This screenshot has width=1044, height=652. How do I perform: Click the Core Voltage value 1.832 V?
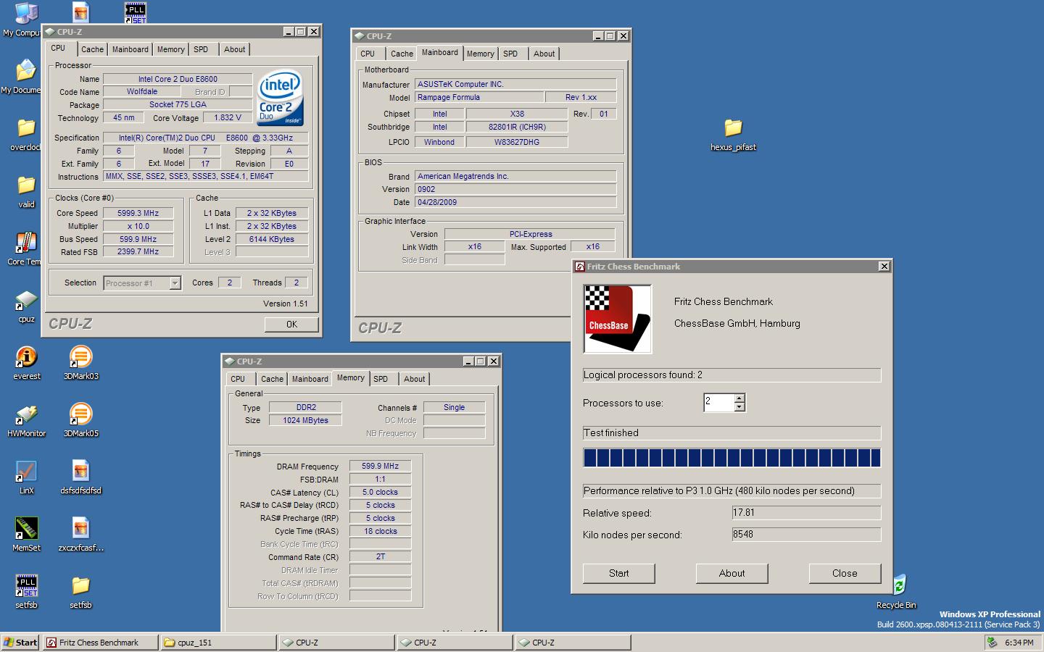point(228,117)
